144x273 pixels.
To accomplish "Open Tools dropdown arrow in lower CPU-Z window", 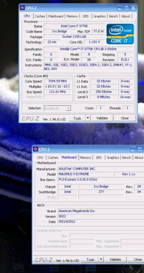I will (x=101, y=259).
